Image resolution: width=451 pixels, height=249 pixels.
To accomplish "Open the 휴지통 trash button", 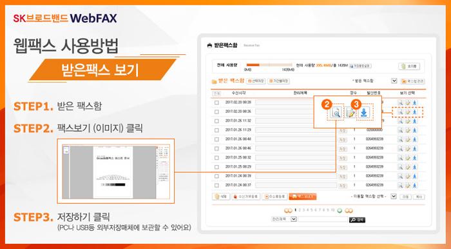I will [409, 66].
